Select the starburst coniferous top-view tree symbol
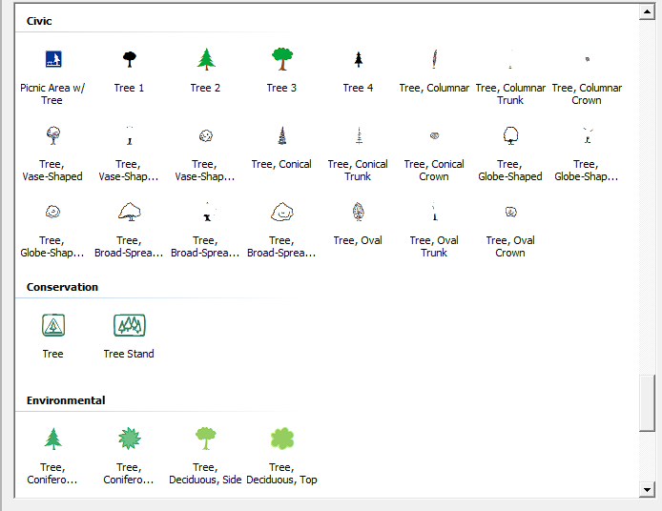This screenshot has height=511, width=662. tap(130, 439)
